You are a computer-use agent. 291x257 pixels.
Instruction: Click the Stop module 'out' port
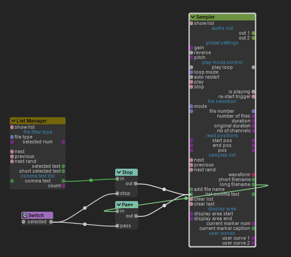pyautogui.click(x=136, y=183)
